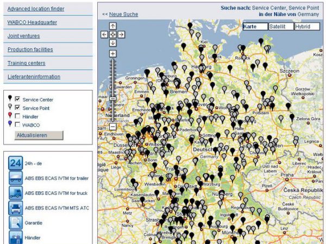The height and width of the screenshot is (244, 326).
Task: Click the Praha city label on map
Action: tap(287, 175)
